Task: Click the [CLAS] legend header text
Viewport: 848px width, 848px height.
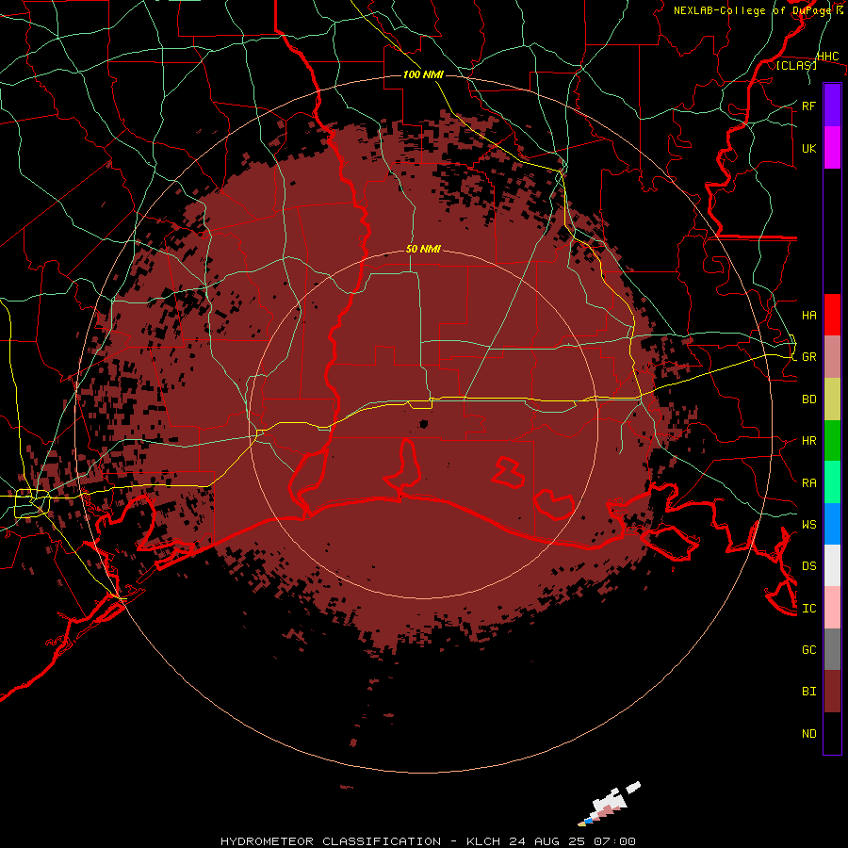Action: (796, 65)
